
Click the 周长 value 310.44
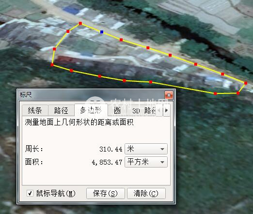coord(111,149)
